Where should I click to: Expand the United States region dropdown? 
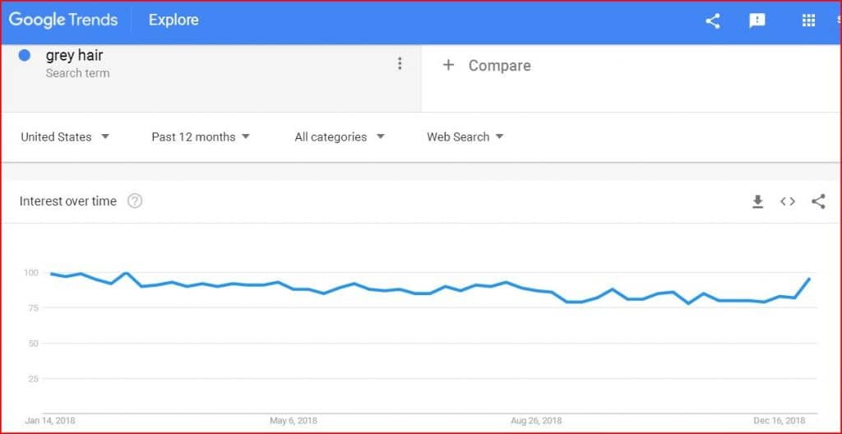pyautogui.click(x=65, y=137)
